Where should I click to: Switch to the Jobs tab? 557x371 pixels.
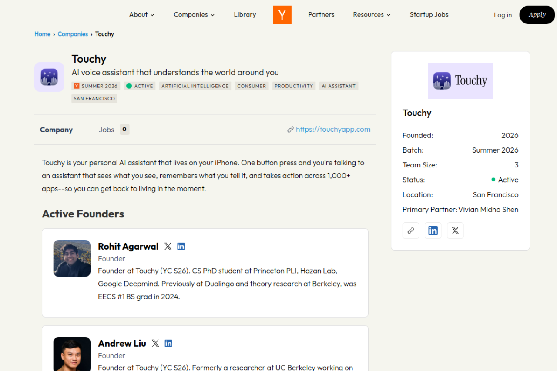[106, 130]
